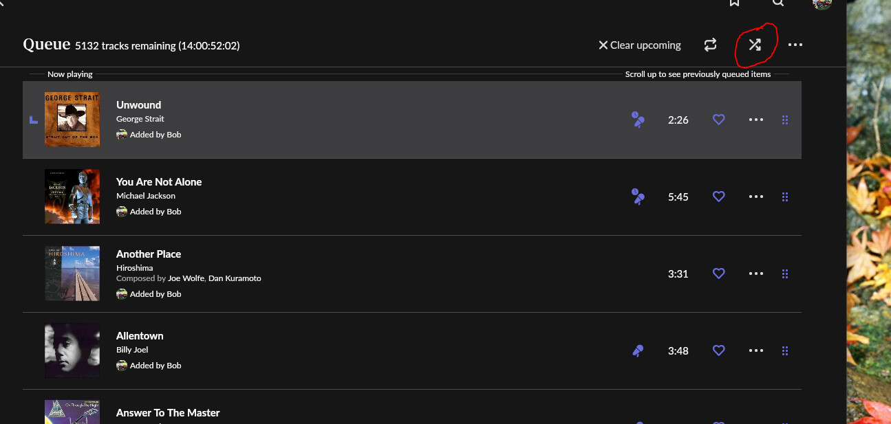Viewport: 891px width, 424px height.
Task: Favorite the track You Are Not Alone
Action: [719, 197]
